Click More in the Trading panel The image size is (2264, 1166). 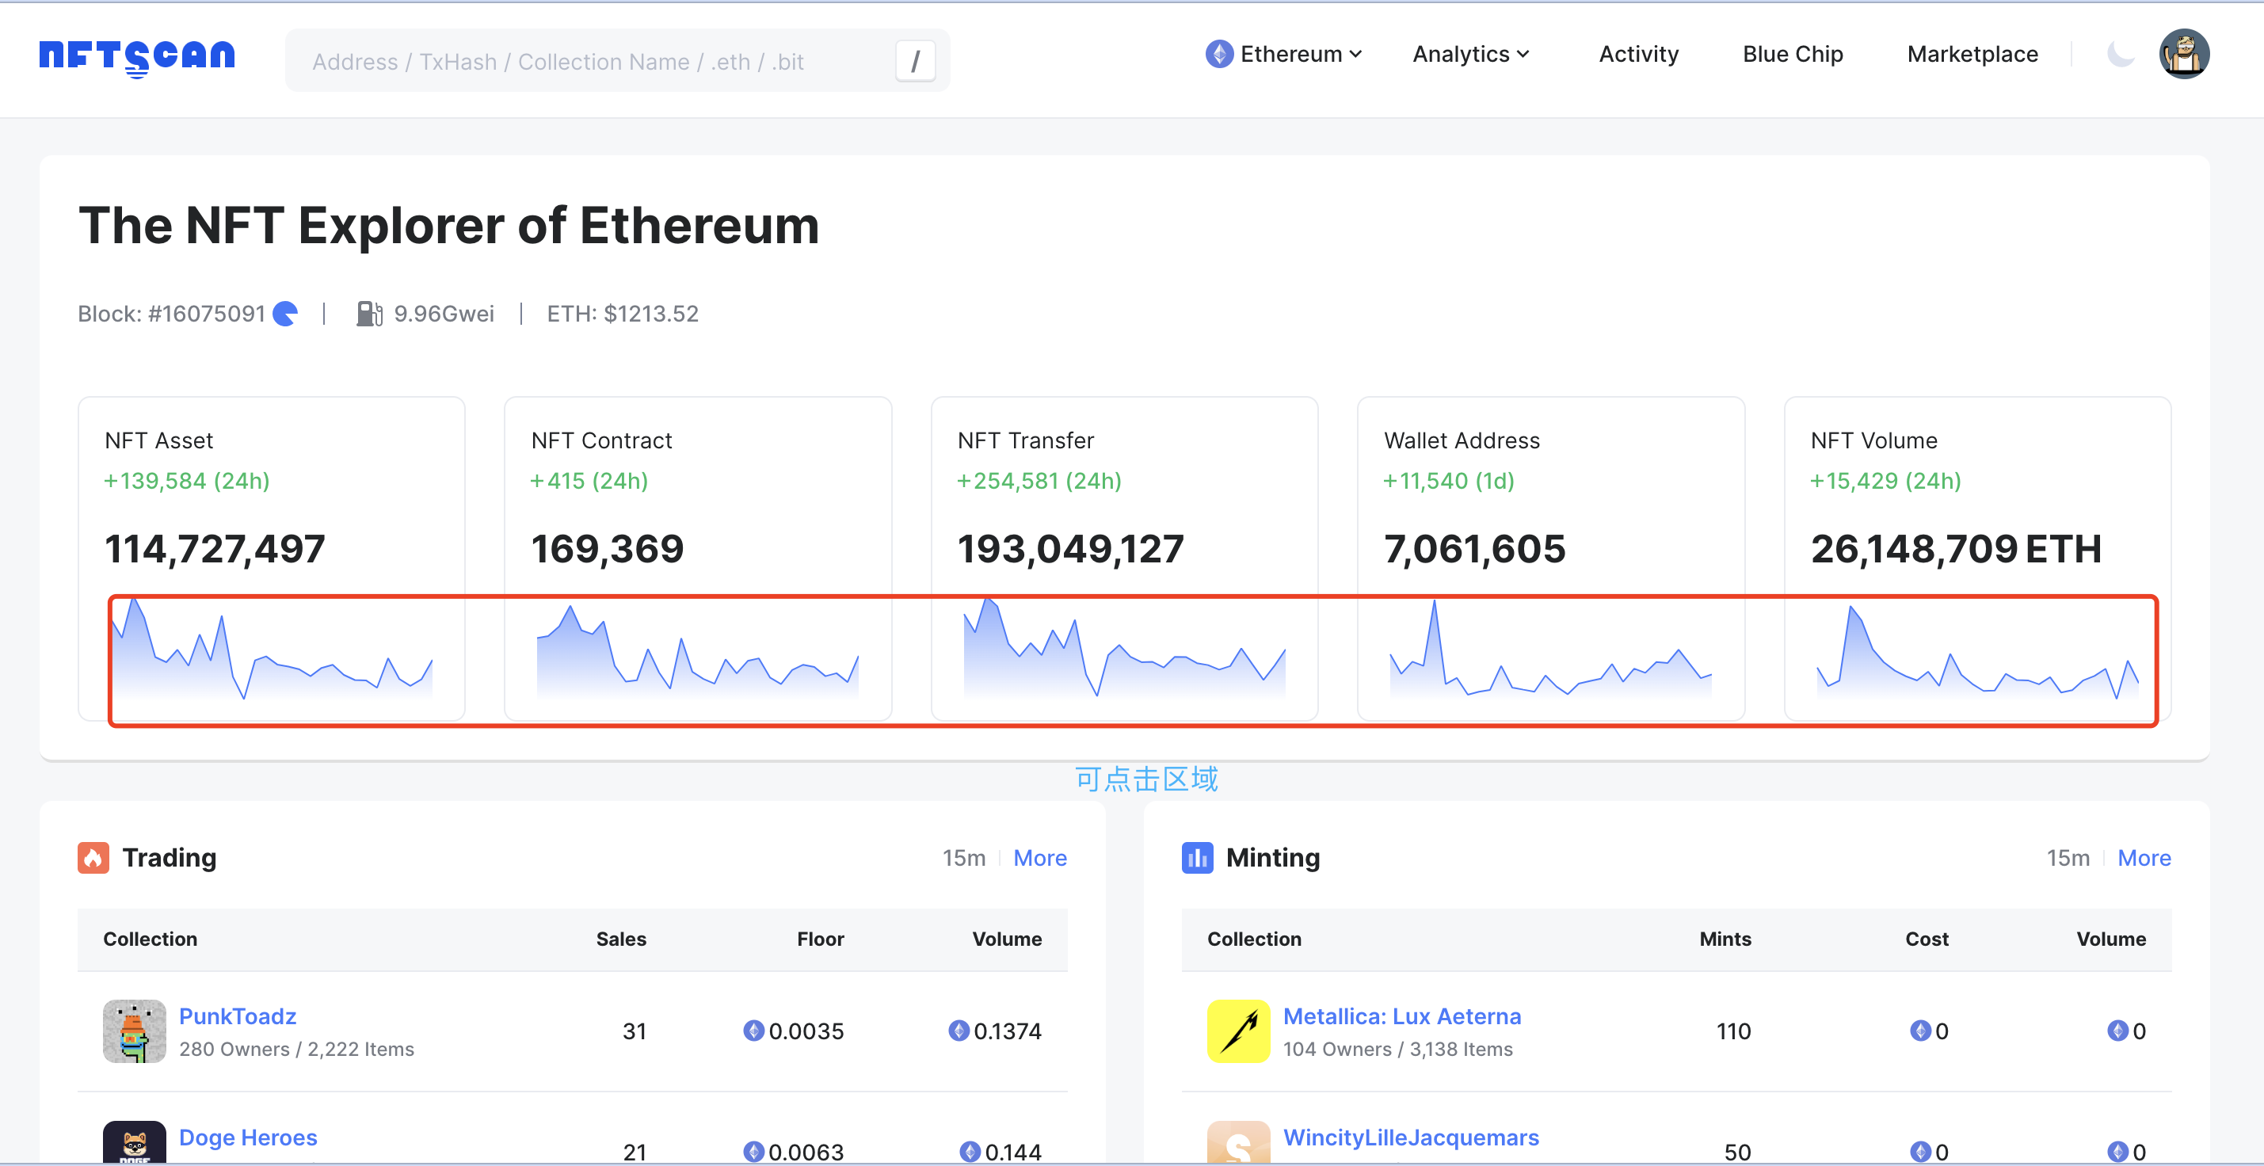click(1040, 858)
